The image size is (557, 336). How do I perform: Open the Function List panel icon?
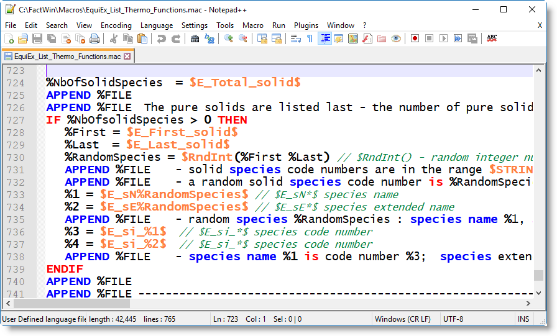click(367, 39)
